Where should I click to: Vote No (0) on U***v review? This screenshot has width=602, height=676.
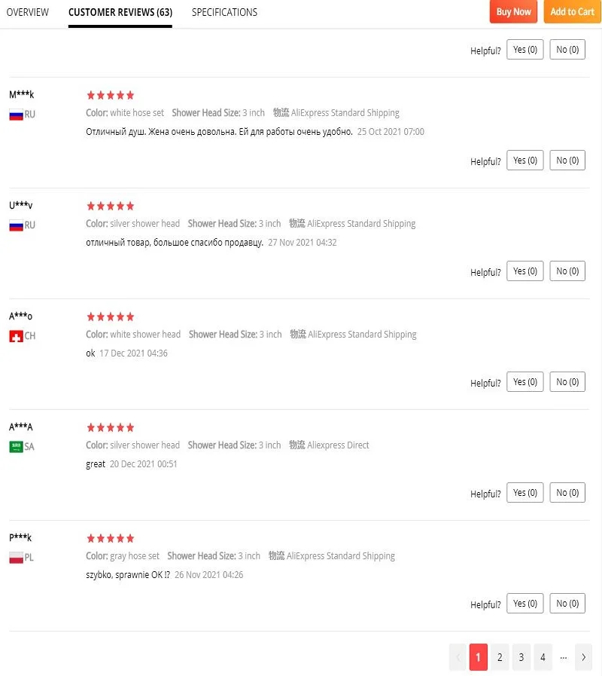[x=567, y=271]
